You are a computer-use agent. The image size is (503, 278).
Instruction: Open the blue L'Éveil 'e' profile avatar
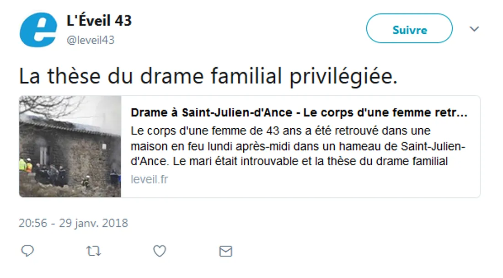(x=38, y=30)
